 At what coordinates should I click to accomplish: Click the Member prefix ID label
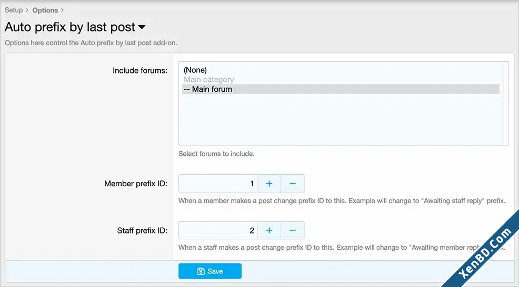(x=136, y=184)
